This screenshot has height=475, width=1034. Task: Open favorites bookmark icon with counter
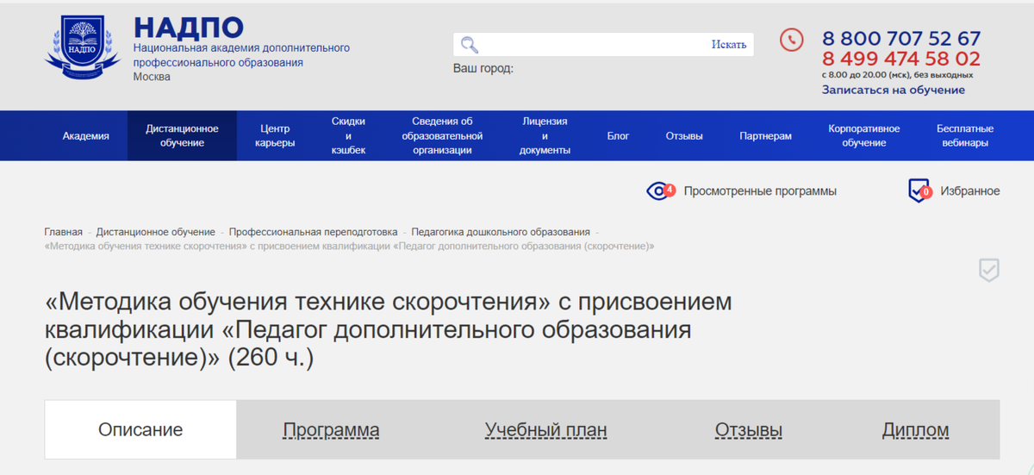click(x=919, y=191)
